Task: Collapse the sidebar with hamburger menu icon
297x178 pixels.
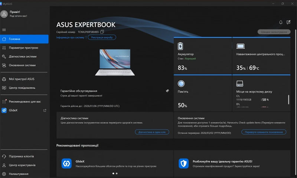Action: (x=4, y=30)
